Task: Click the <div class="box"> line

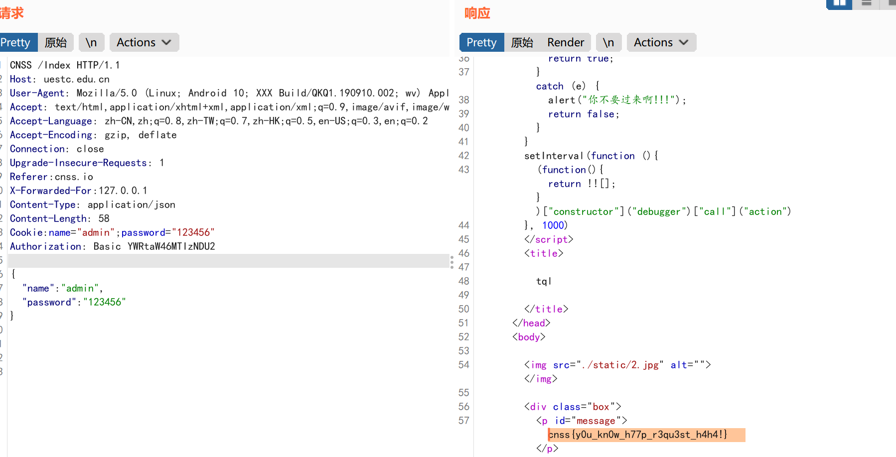Action: 573,407
